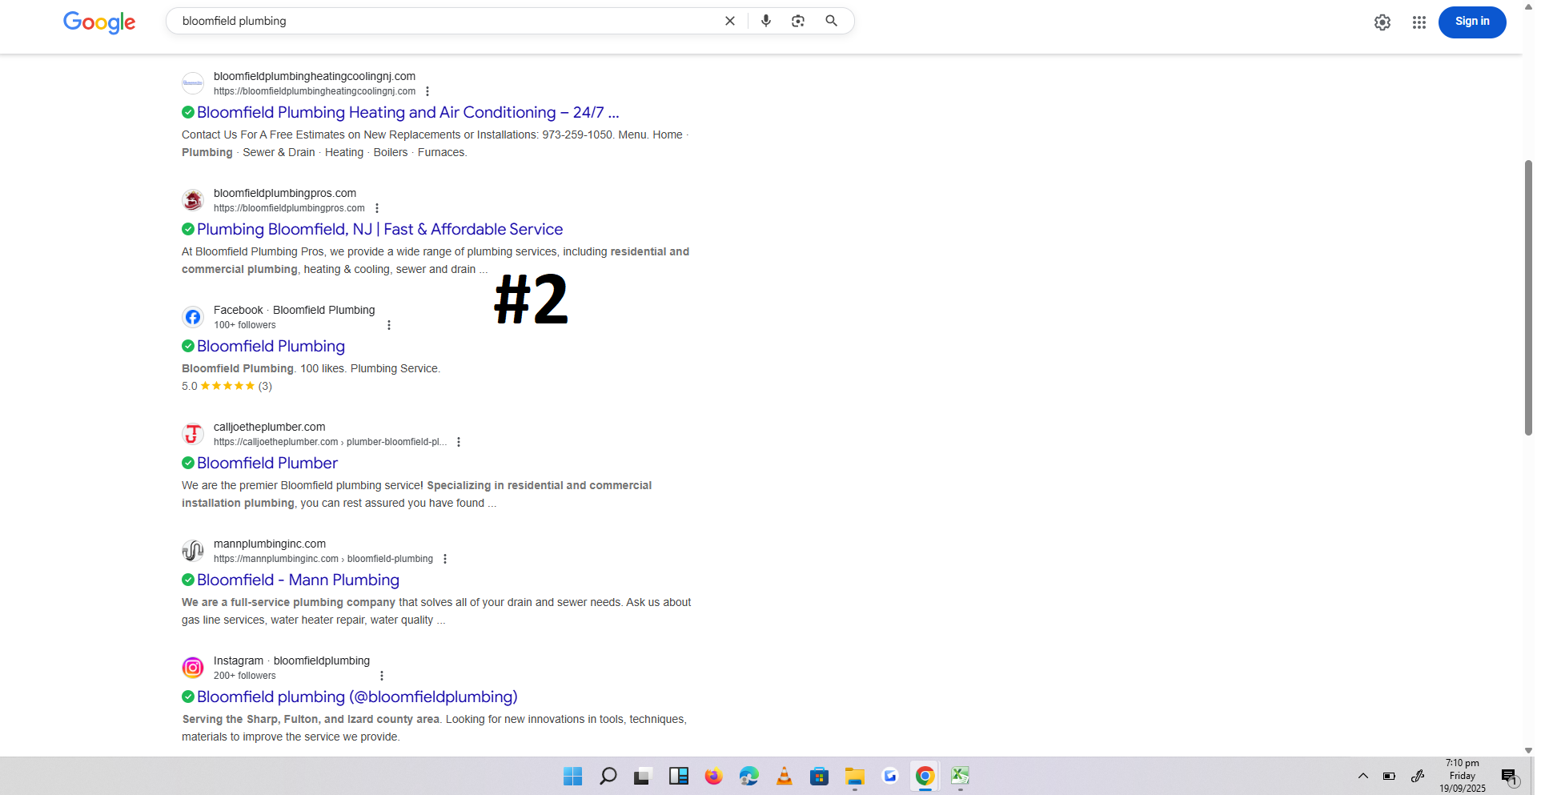Click the calljoetheplumber.com site name
The width and height of the screenshot is (1541, 795).
click(269, 427)
